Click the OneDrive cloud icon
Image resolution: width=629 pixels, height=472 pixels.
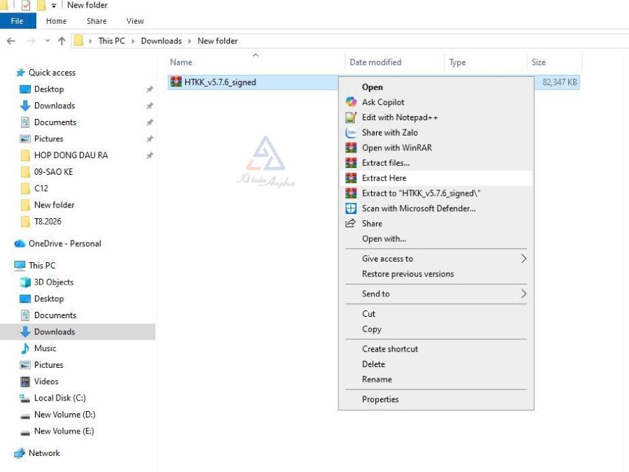tap(20, 243)
